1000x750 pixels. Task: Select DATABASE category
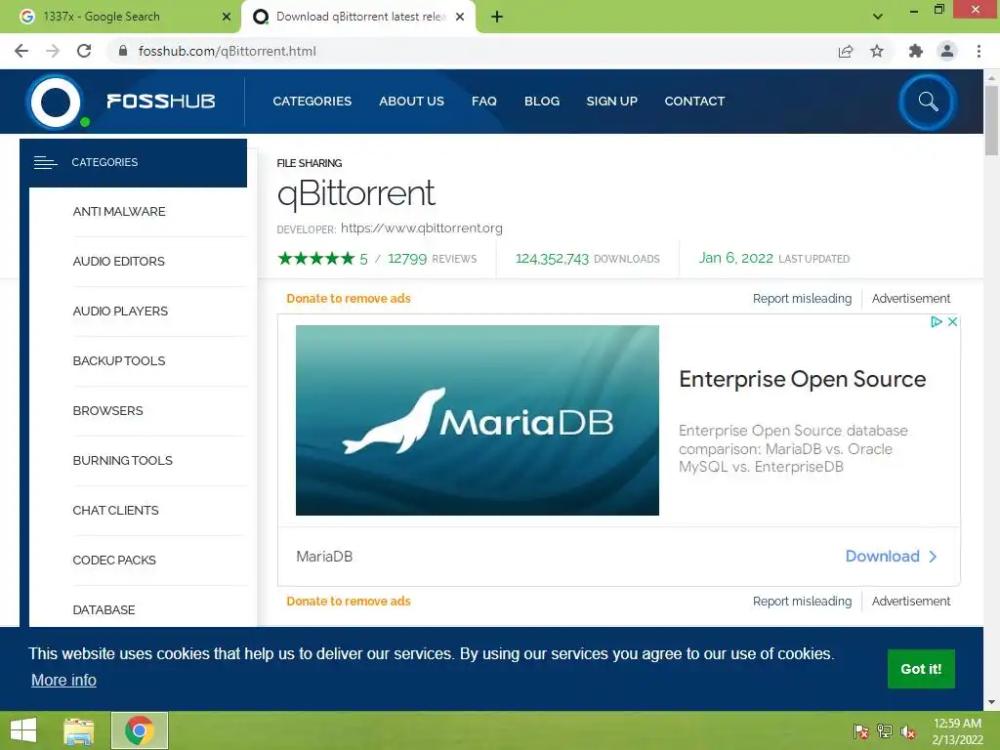(x=104, y=609)
